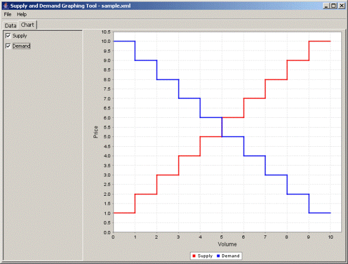The height and width of the screenshot is (264, 348).
Task: Click the red Supply legend swatch
Action: coord(194,256)
